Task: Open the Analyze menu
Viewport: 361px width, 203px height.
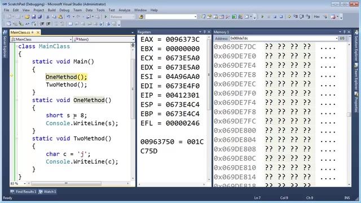Action: pos(125,10)
